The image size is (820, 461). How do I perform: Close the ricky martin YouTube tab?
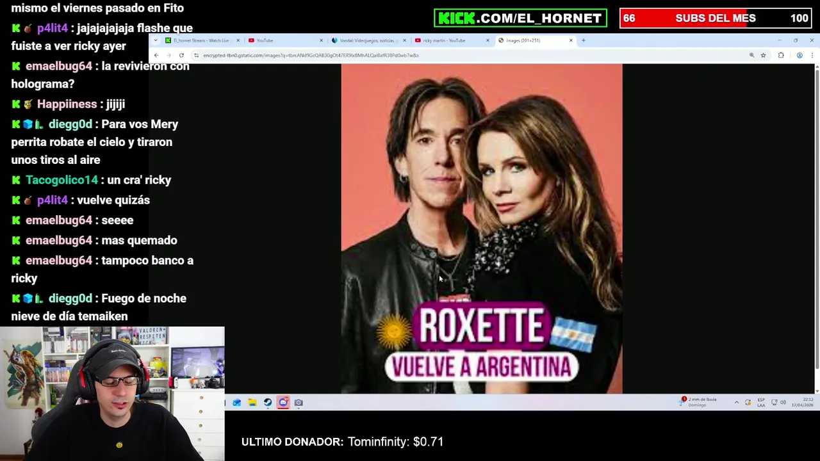coord(488,40)
